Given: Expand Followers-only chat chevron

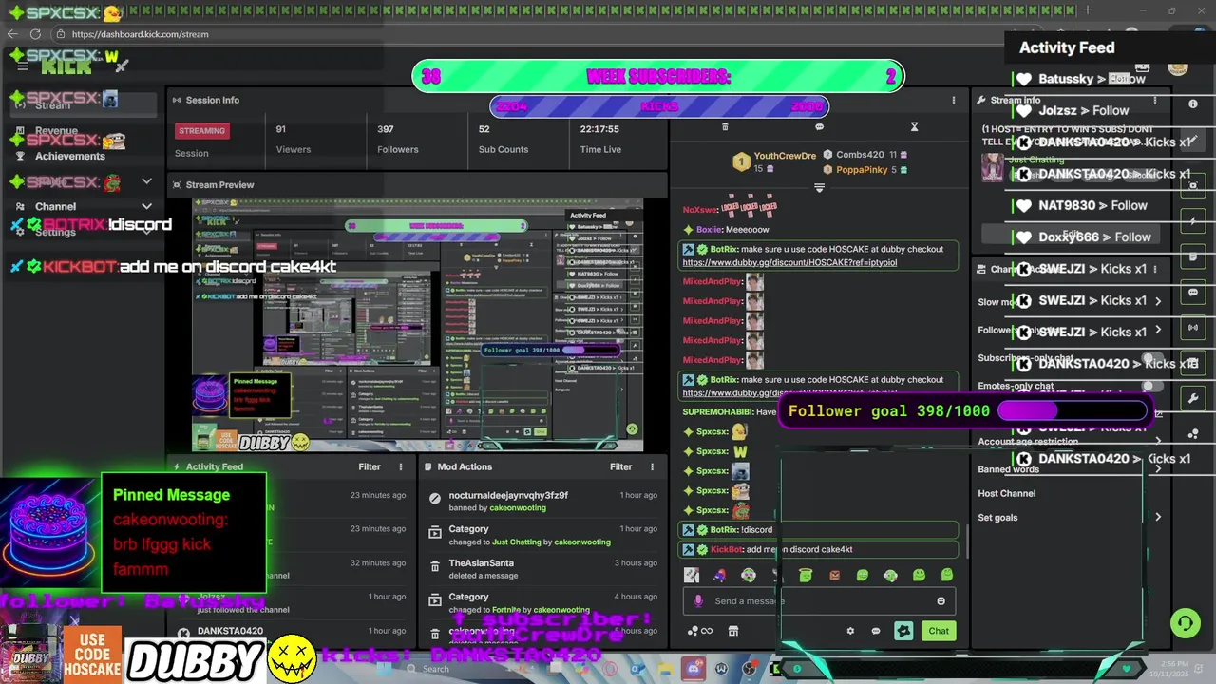Looking at the screenshot, I should pyautogui.click(x=1158, y=331).
